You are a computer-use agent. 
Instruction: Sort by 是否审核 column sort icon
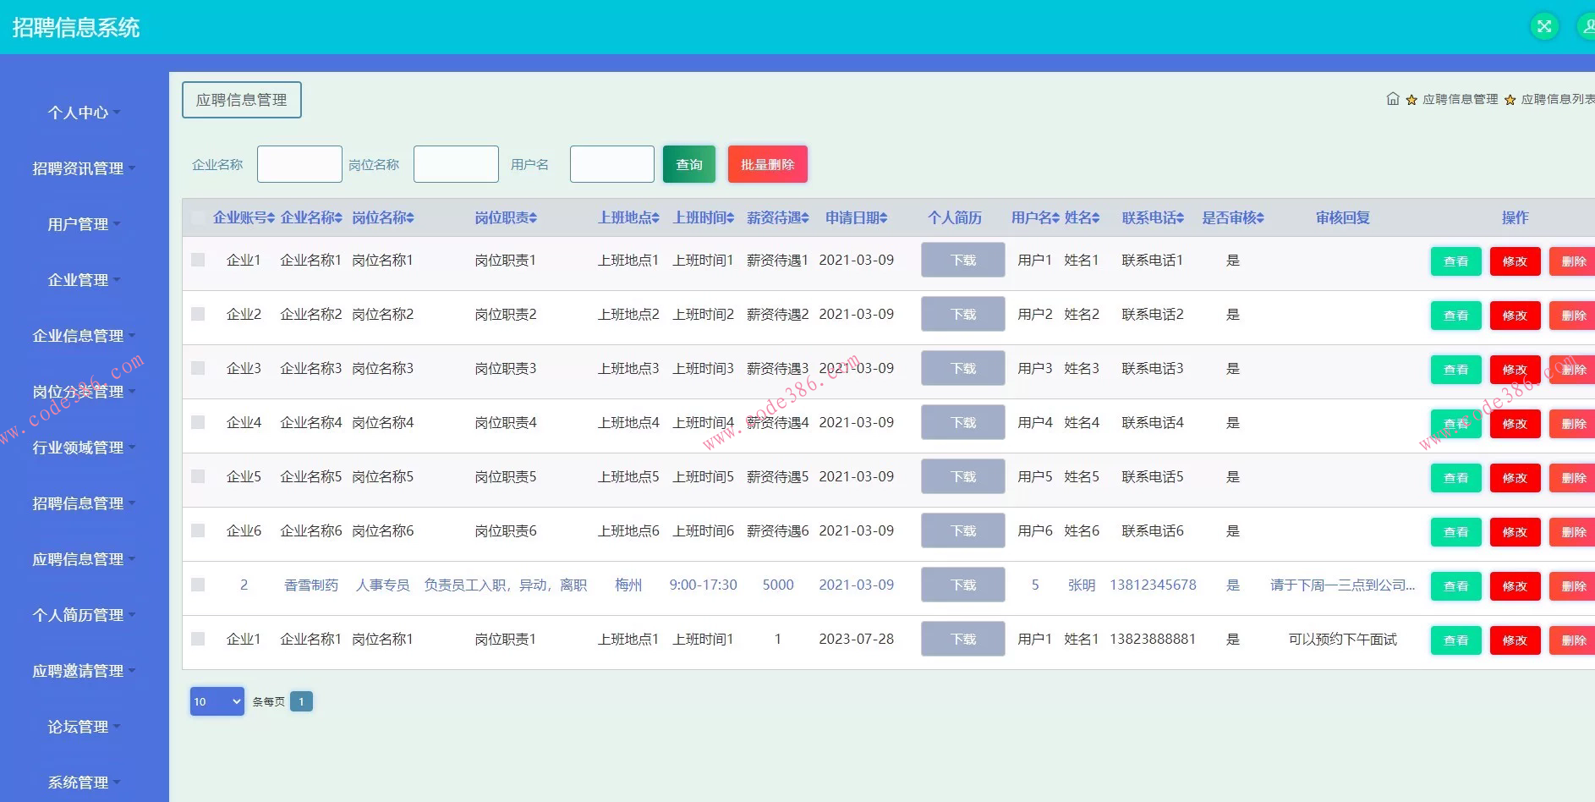tap(1260, 218)
